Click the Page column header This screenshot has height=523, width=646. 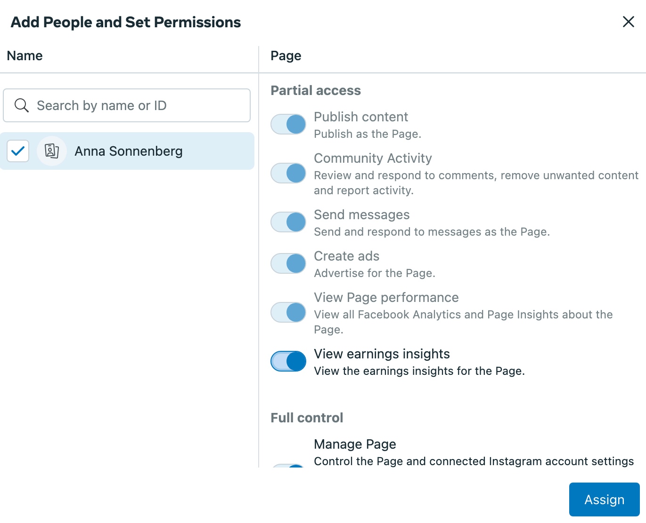click(286, 55)
